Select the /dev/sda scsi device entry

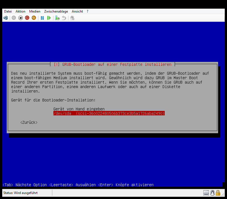tap(109, 113)
